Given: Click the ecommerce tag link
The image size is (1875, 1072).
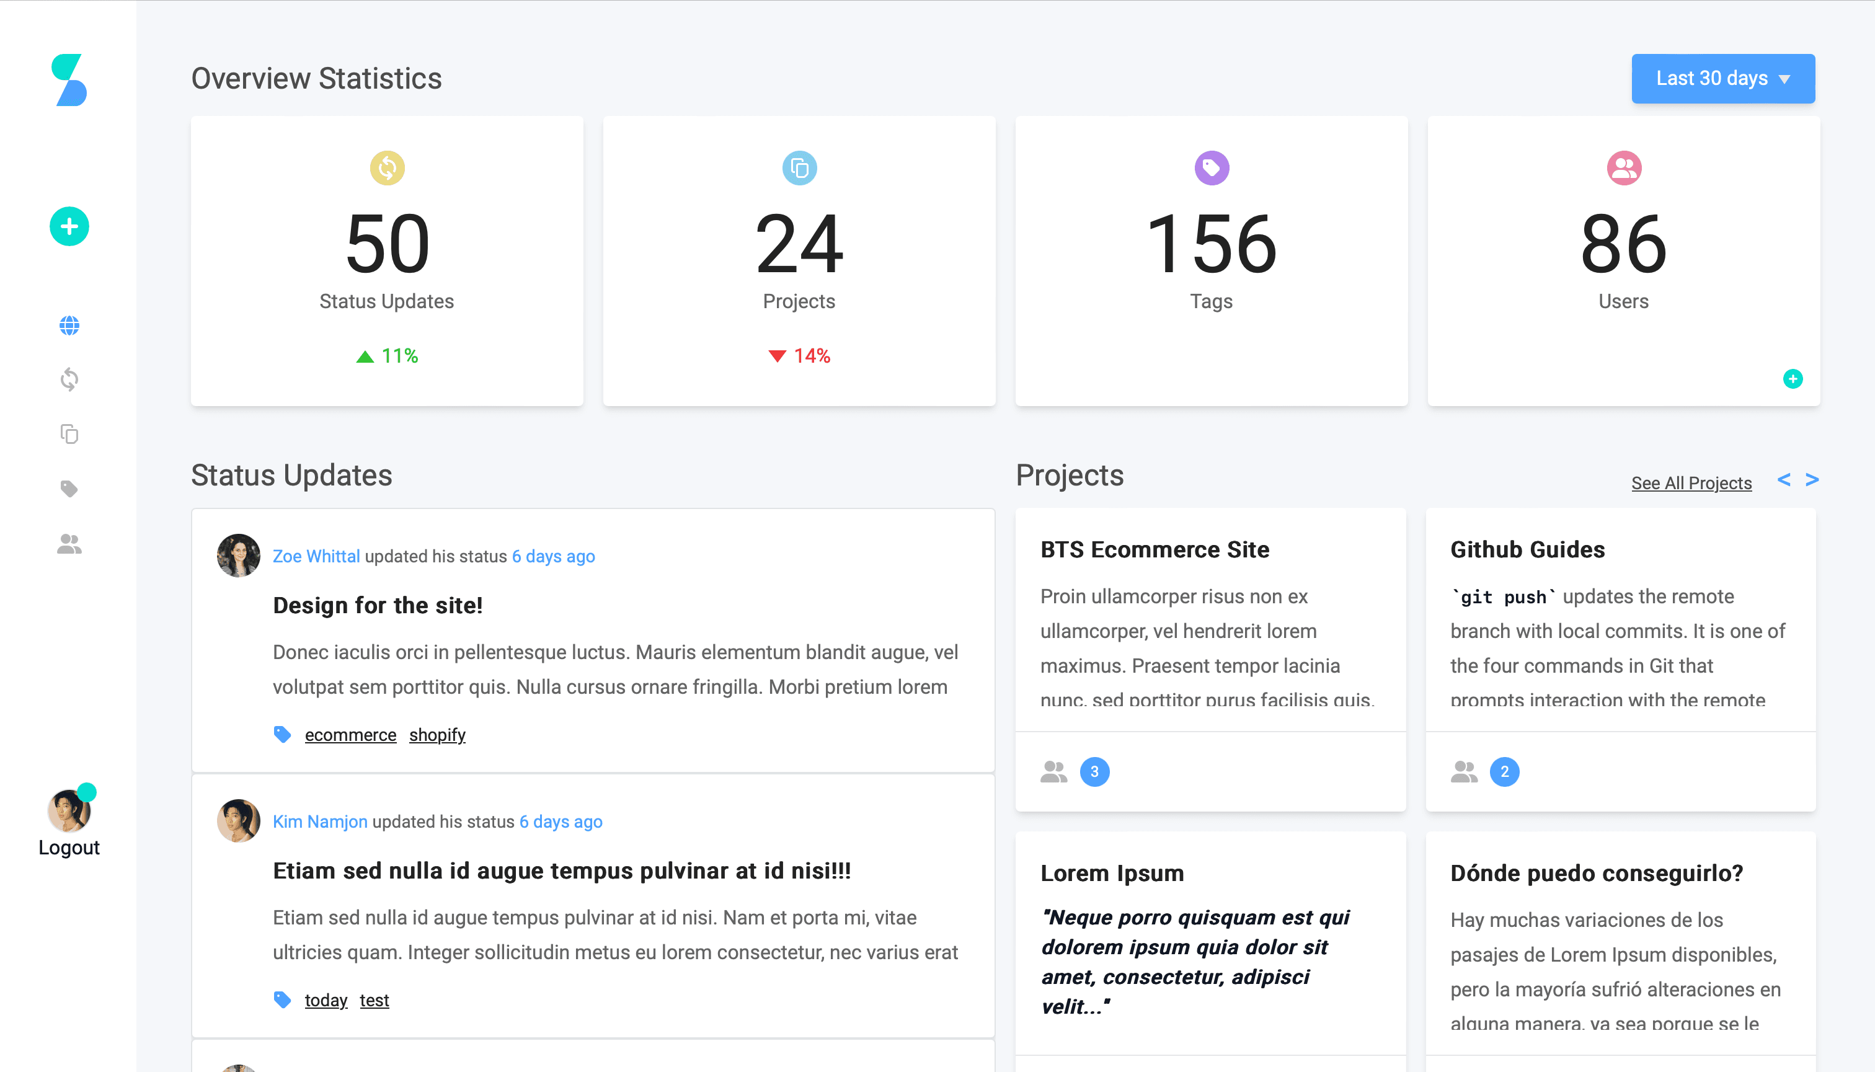Looking at the screenshot, I should [349, 735].
